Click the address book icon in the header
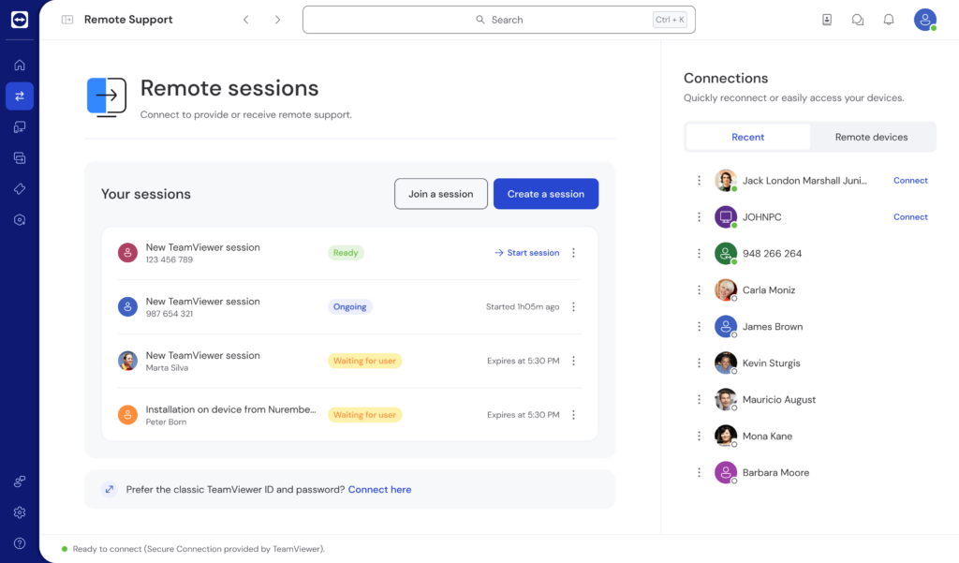959x563 pixels. 827,19
